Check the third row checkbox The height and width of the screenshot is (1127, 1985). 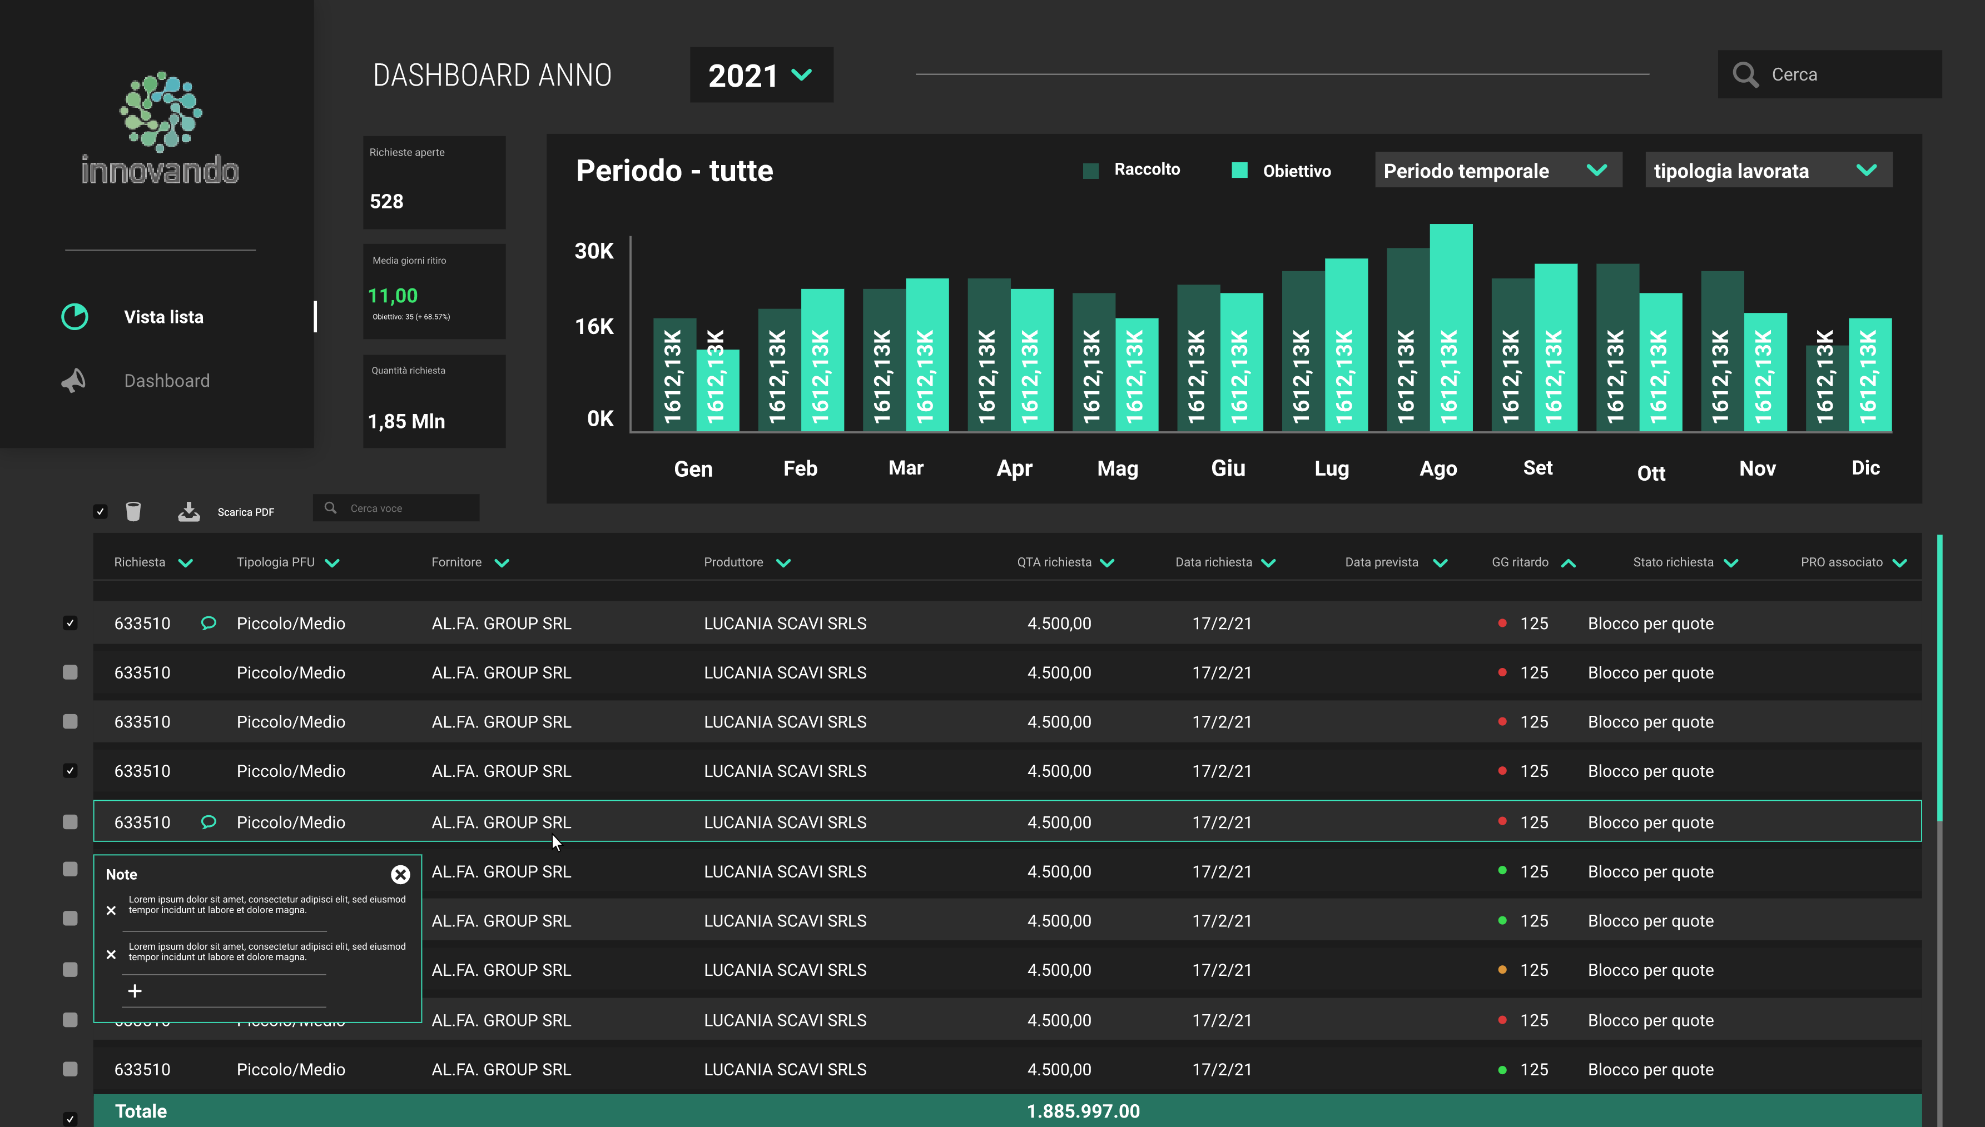pos(71,721)
